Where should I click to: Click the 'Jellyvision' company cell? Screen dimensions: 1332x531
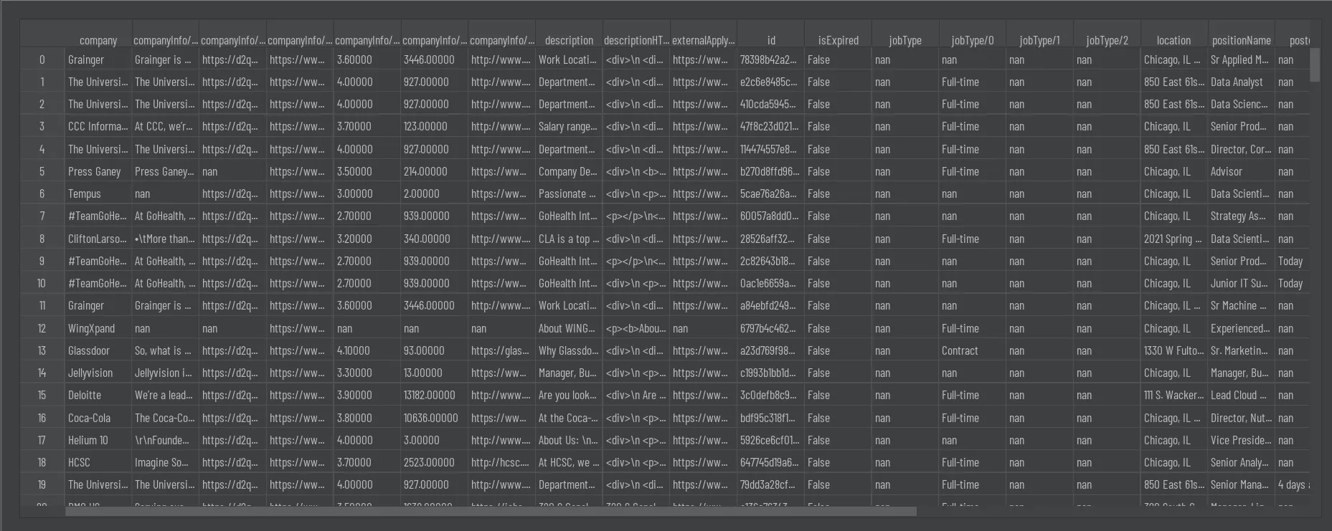click(x=98, y=373)
